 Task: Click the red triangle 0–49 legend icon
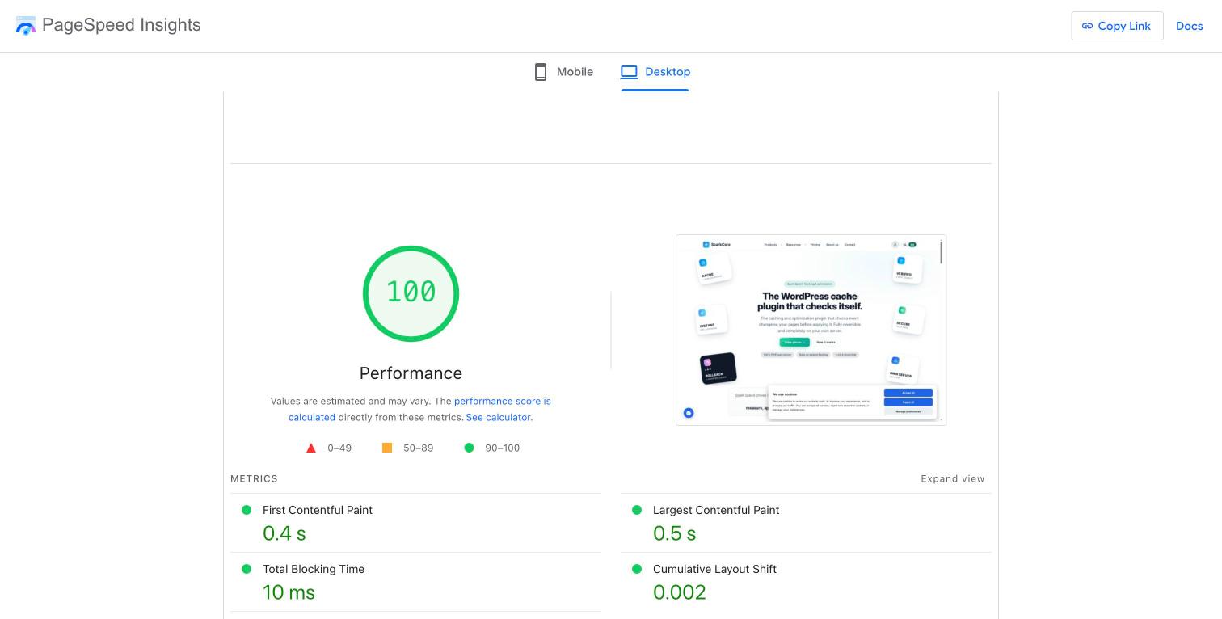311,448
